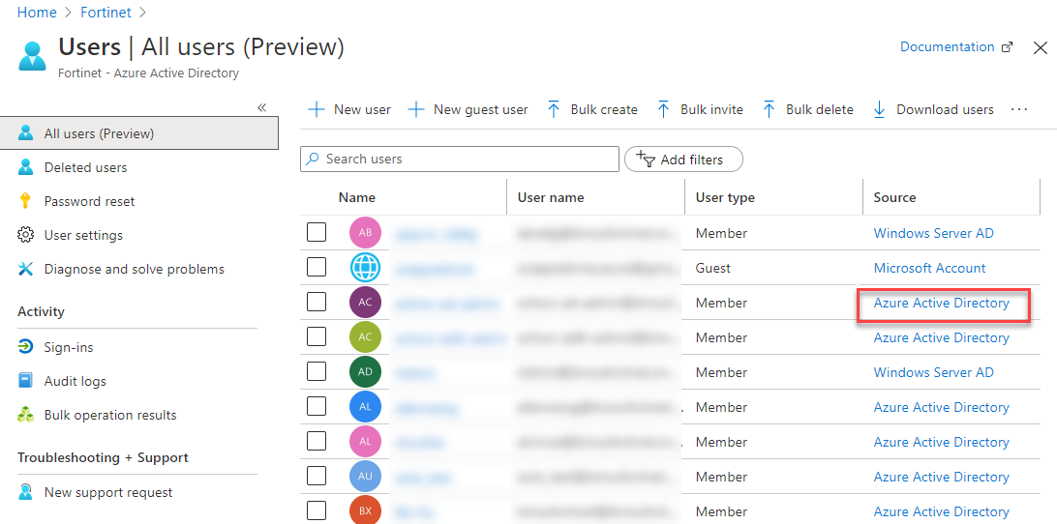
Task: Sort by Name column header
Action: click(x=356, y=197)
